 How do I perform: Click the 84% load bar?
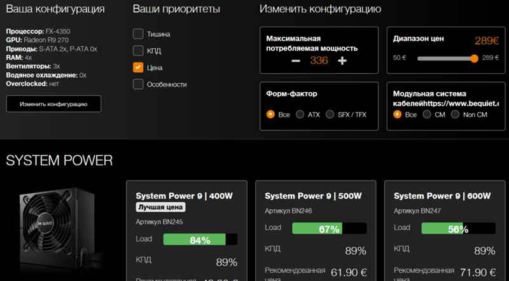point(200,240)
